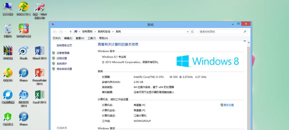
Task: Open 系统保护 settings link
Action: pos(62,64)
